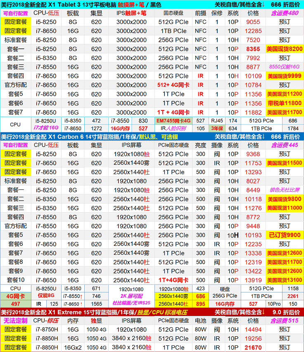Click the 银色无杜比屏 note

[x=285, y=190]
